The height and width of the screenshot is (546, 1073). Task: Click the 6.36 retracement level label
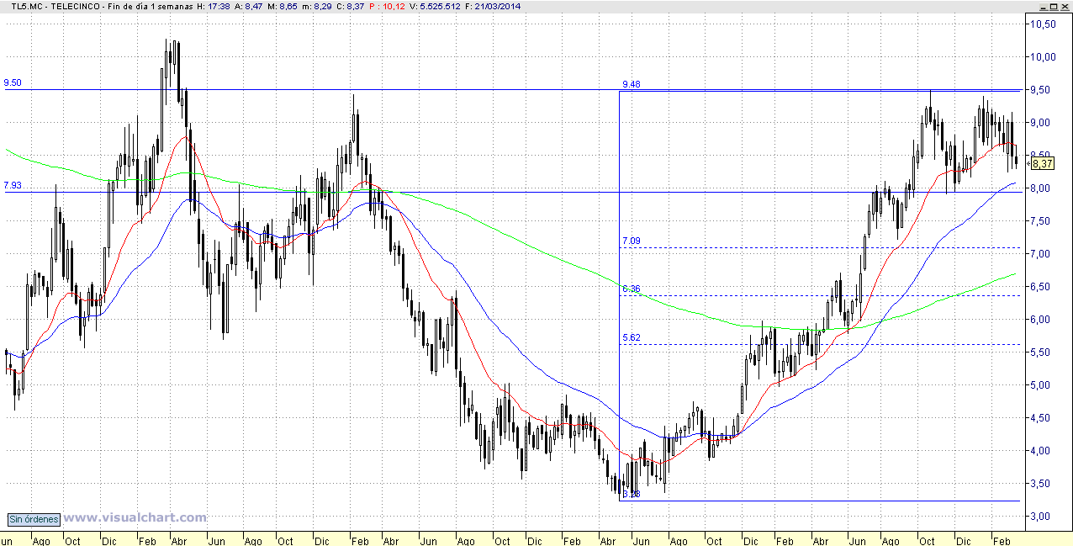pos(631,289)
